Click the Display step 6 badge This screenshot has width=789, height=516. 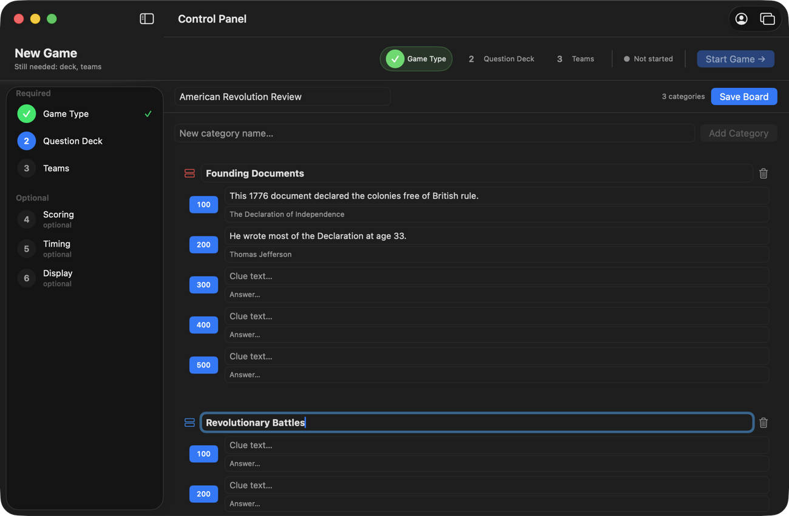[x=26, y=278]
